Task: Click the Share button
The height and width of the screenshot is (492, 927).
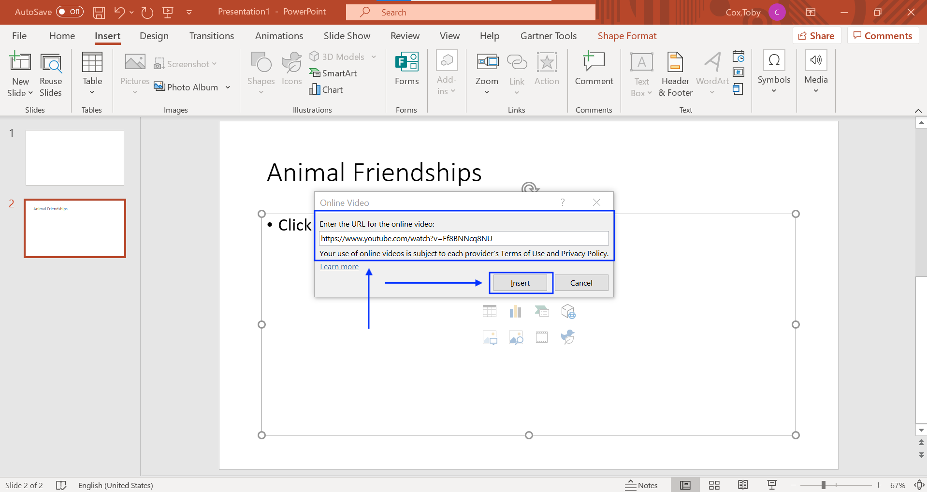Action: point(816,36)
